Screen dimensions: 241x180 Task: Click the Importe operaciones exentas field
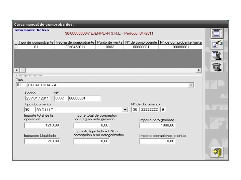click(x=157, y=141)
